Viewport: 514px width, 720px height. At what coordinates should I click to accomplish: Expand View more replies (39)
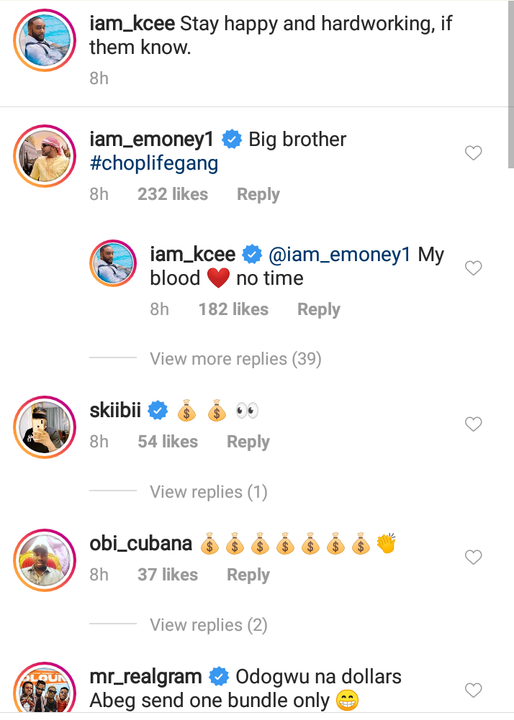235,358
